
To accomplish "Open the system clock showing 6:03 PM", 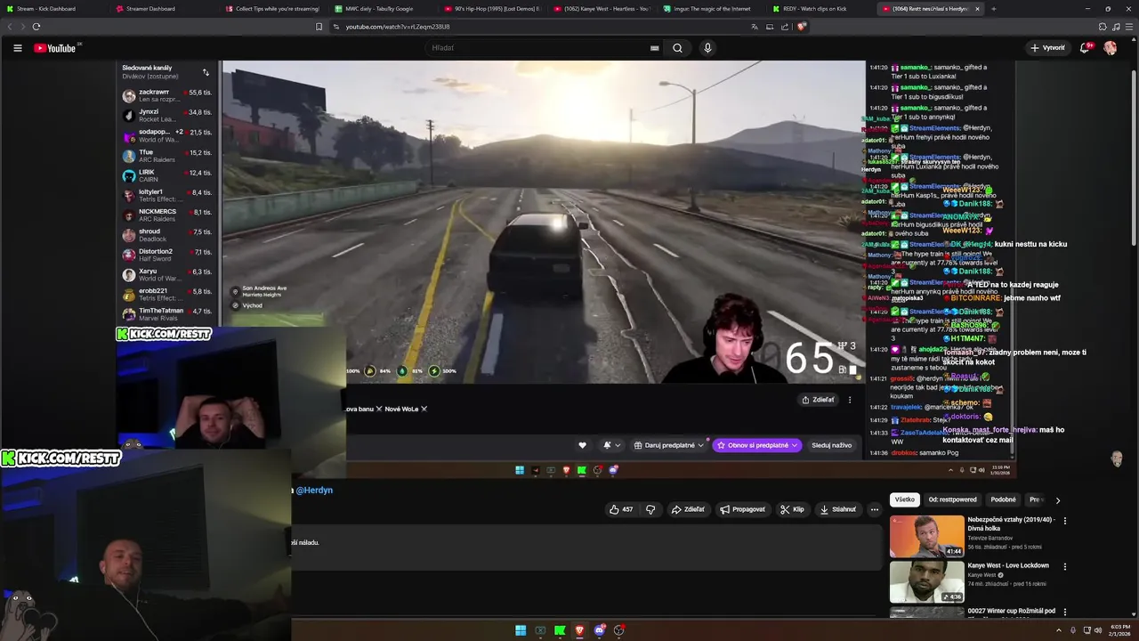I will [1119, 630].
